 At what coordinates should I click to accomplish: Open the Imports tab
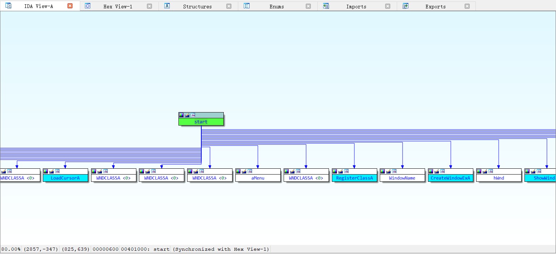point(356,7)
